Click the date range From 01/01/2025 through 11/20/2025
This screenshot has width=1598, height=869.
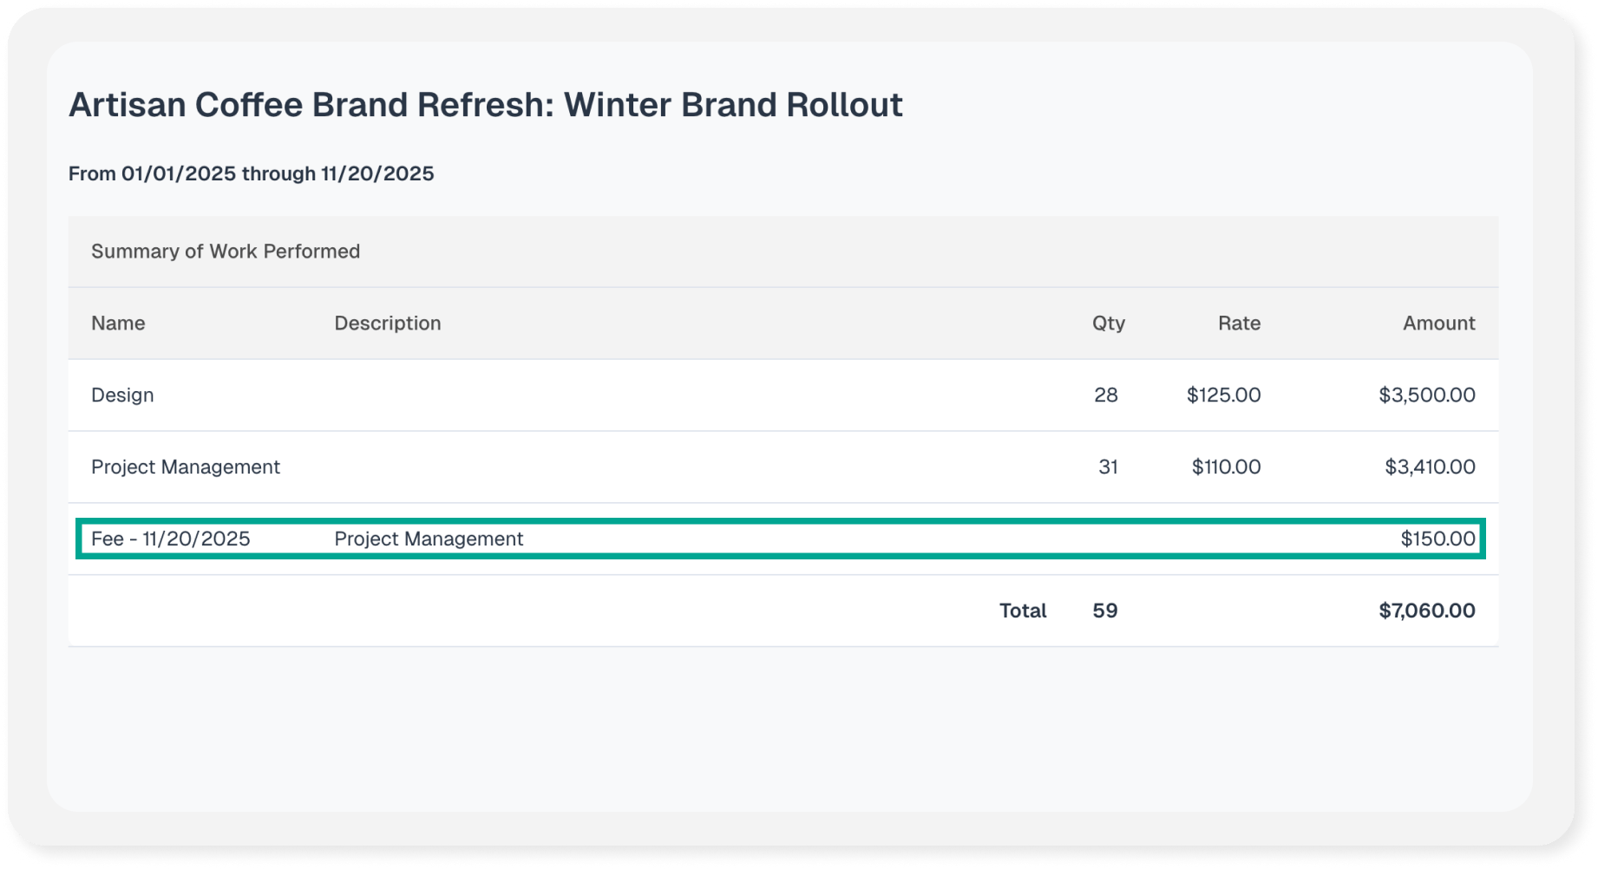[251, 173]
